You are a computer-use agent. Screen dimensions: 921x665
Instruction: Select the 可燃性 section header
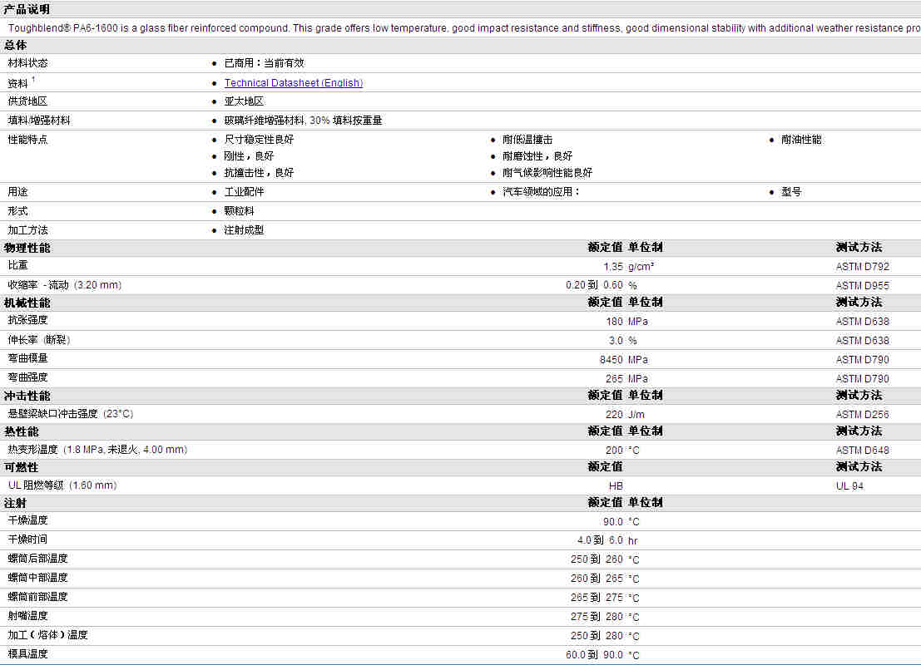[21, 467]
